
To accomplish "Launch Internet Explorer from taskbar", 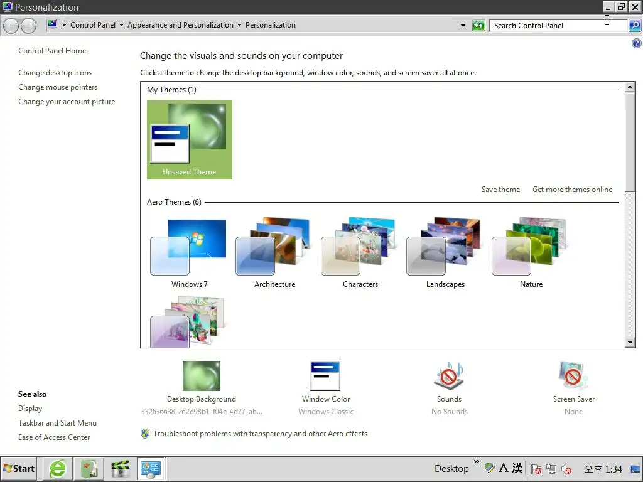I will click(x=58, y=468).
